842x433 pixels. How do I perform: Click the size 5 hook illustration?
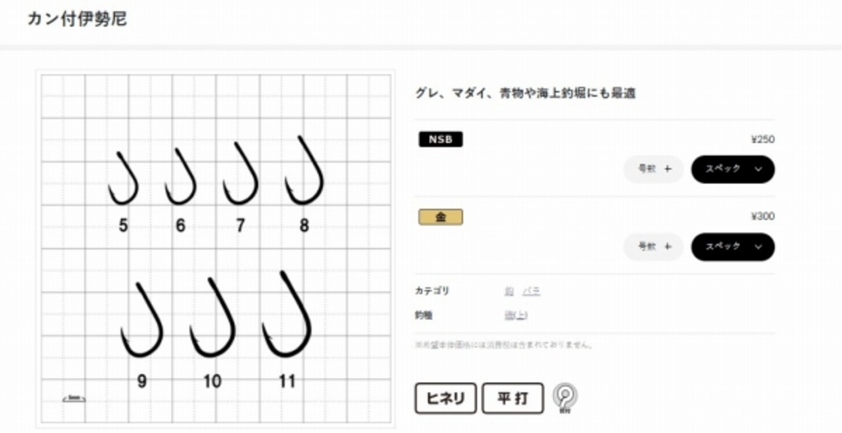tap(123, 178)
